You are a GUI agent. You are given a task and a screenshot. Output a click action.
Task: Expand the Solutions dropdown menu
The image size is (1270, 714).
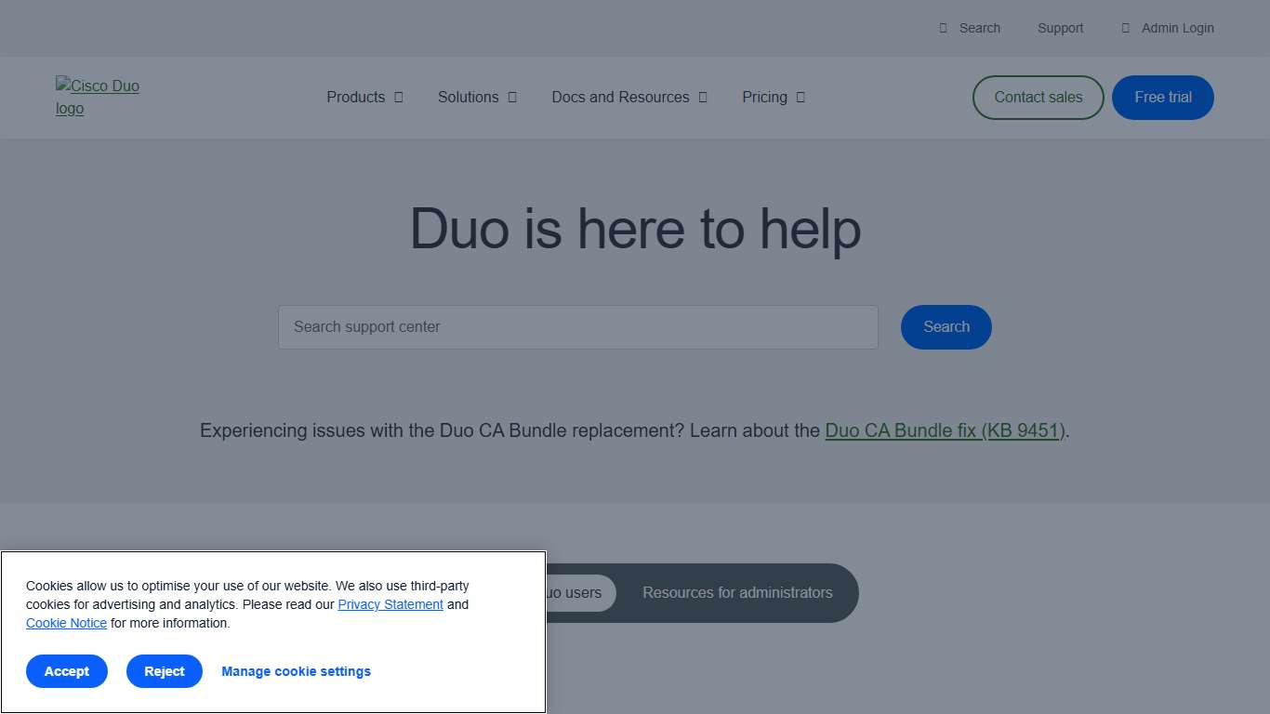476,97
